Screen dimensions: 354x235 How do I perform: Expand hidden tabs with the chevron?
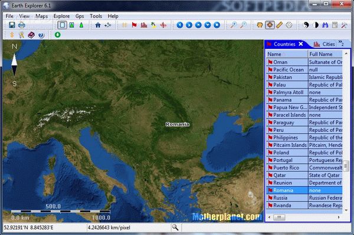coord(341,43)
